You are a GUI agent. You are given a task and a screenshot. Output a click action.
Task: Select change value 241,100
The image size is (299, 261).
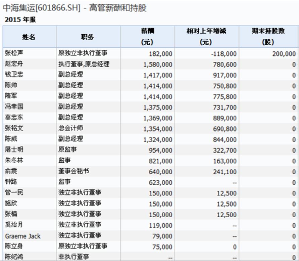pos(225,172)
